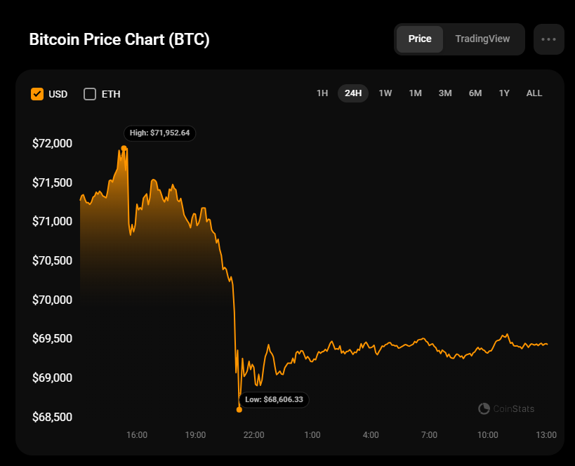Select the 24H time range

click(353, 93)
